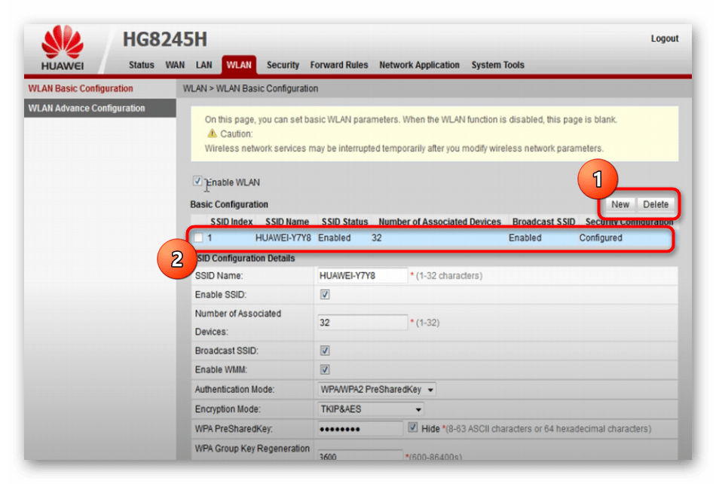Toggle the Enable SSID checkbox

[325, 295]
